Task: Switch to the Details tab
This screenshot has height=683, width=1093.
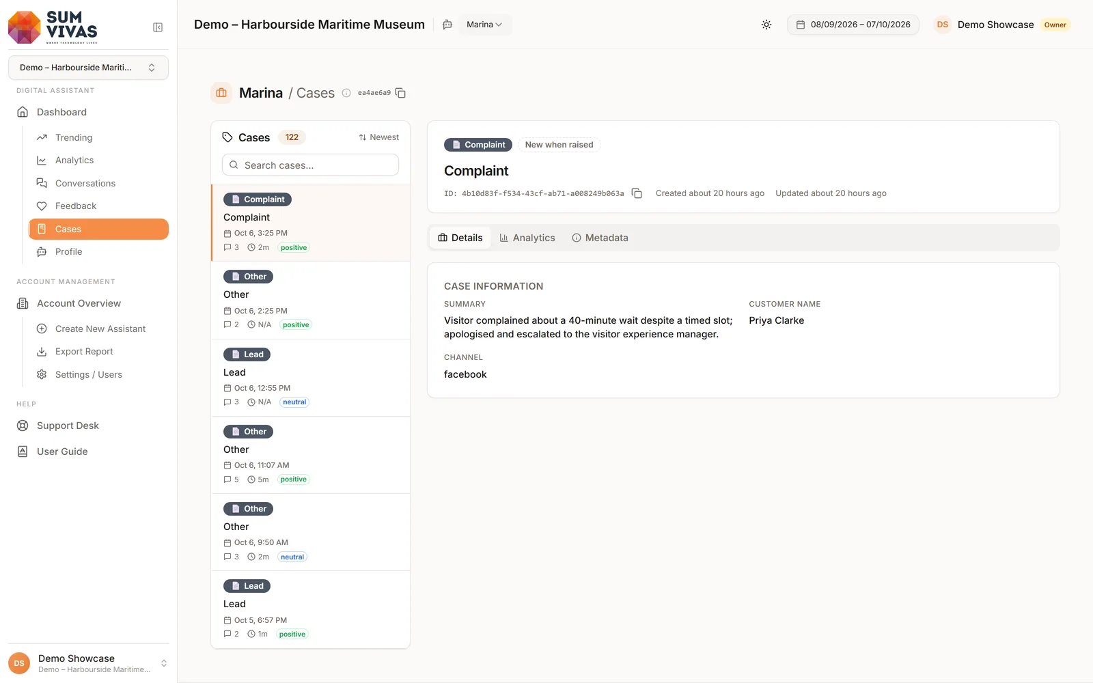Action: tap(460, 238)
